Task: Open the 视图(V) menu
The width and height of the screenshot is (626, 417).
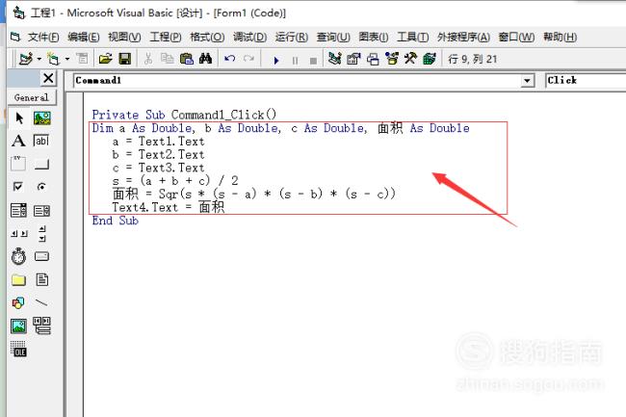Action: click(x=124, y=38)
